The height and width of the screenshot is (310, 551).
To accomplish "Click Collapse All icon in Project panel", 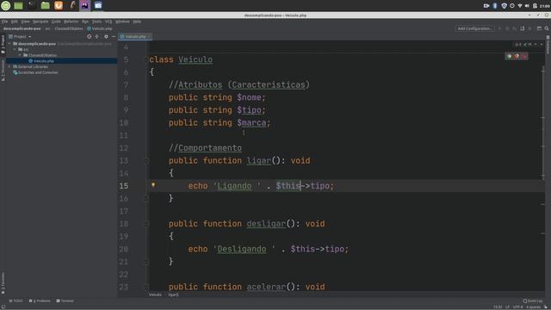I will 96,36.
